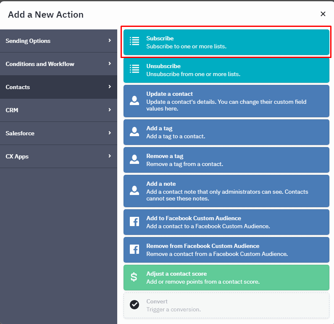The width and height of the screenshot is (334, 324).
Task: Select Adjust a contact score title
Action: click(x=176, y=274)
